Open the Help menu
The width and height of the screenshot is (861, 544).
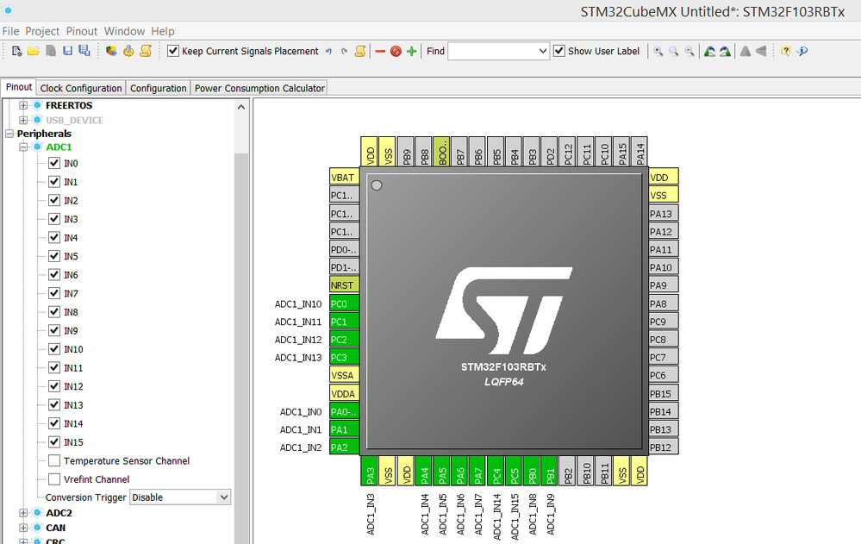click(163, 31)
